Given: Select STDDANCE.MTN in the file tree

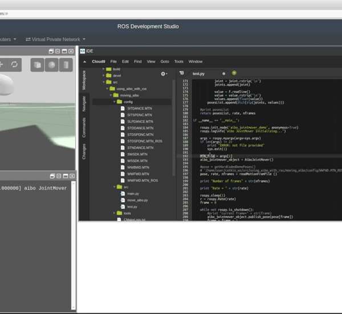Looking at the screenshot, I should [x=140, y=128].
